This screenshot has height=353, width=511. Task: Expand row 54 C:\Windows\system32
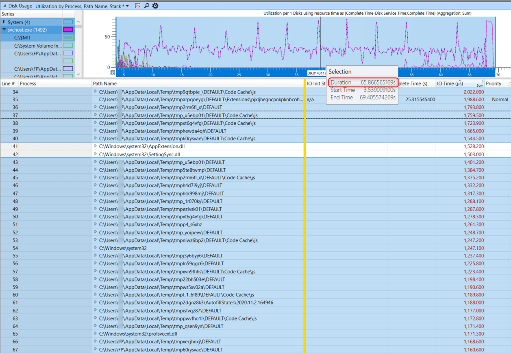point(96,248)
